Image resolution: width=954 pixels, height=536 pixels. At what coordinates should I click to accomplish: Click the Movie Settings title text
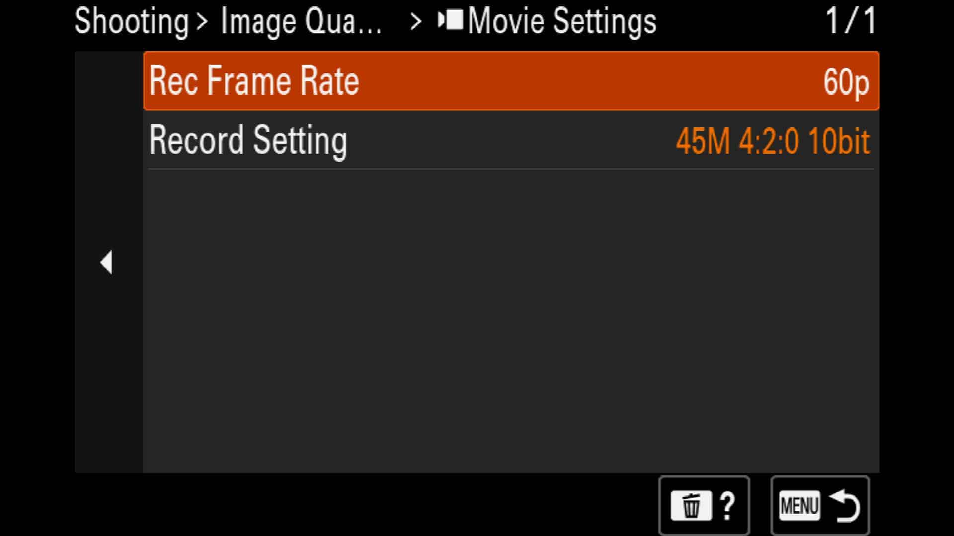(x=562, y=22)
